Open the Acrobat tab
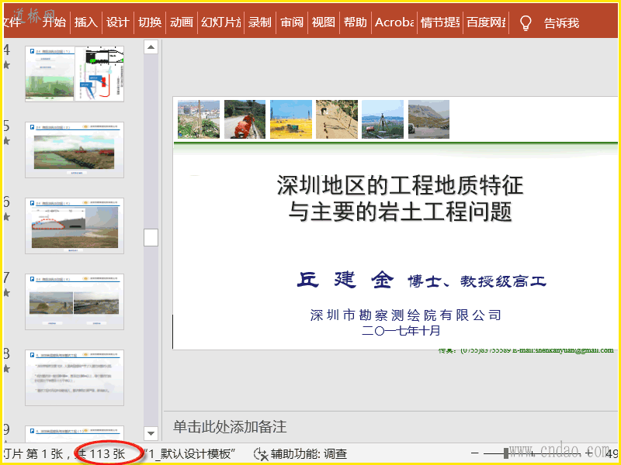621x465 pixels. (394, 22)
